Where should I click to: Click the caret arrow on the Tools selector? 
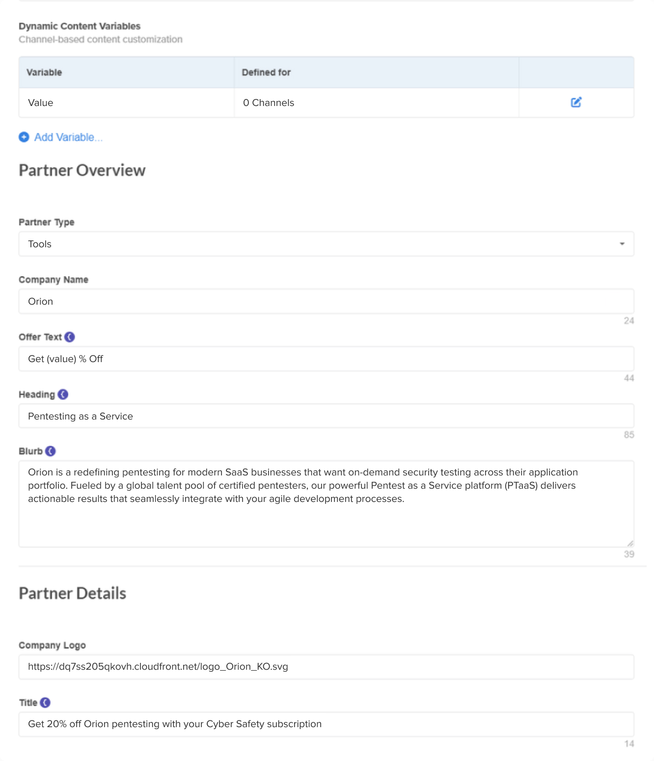621,244
